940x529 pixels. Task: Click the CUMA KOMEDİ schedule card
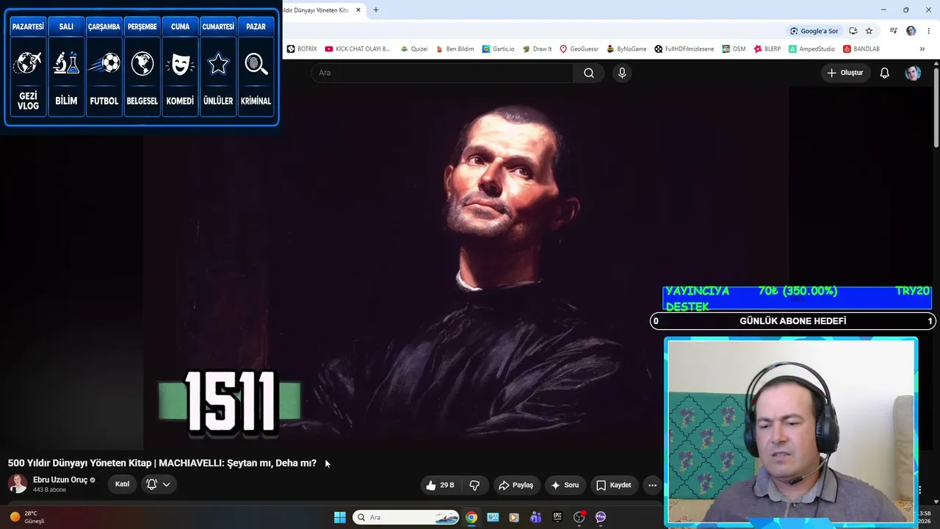coord(180,67)
